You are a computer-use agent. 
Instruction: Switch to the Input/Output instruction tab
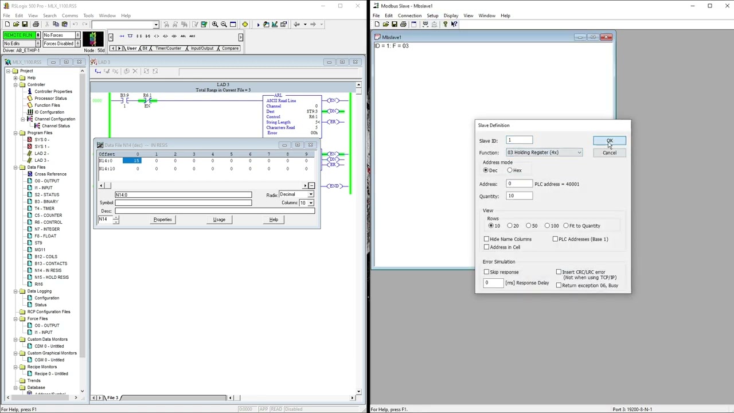[x=202, y=48]
